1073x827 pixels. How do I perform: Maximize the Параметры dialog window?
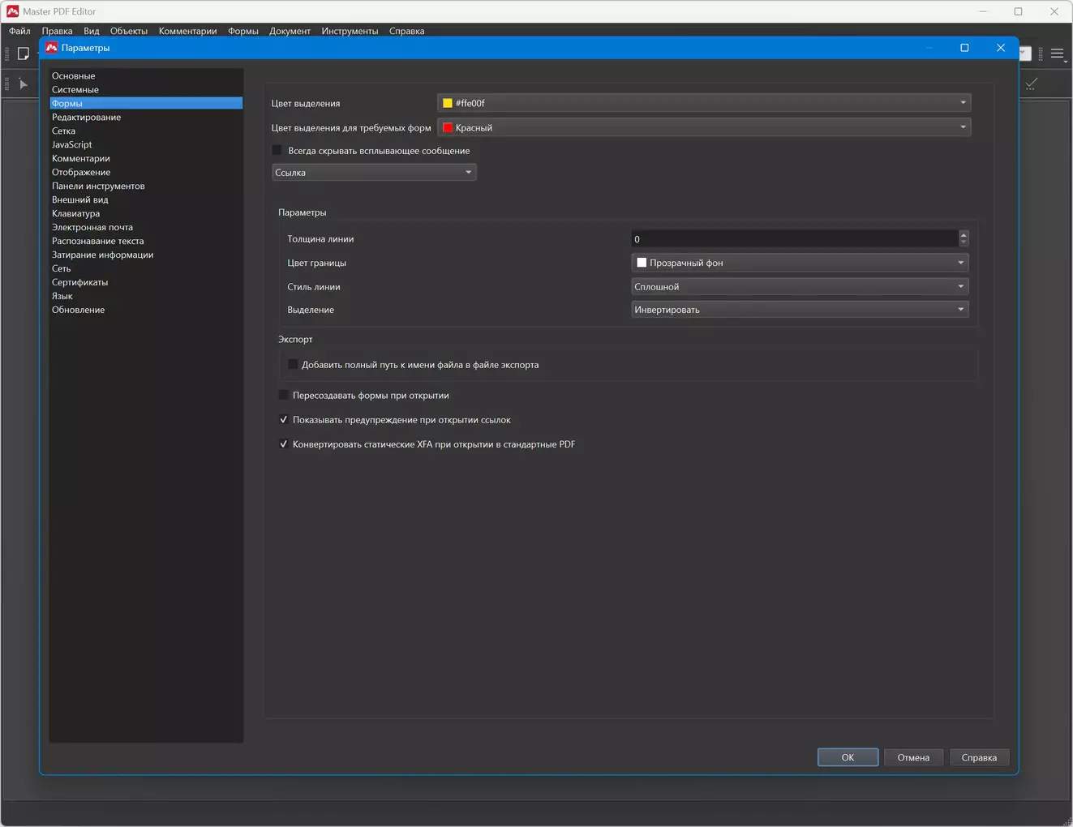(964, 48)
